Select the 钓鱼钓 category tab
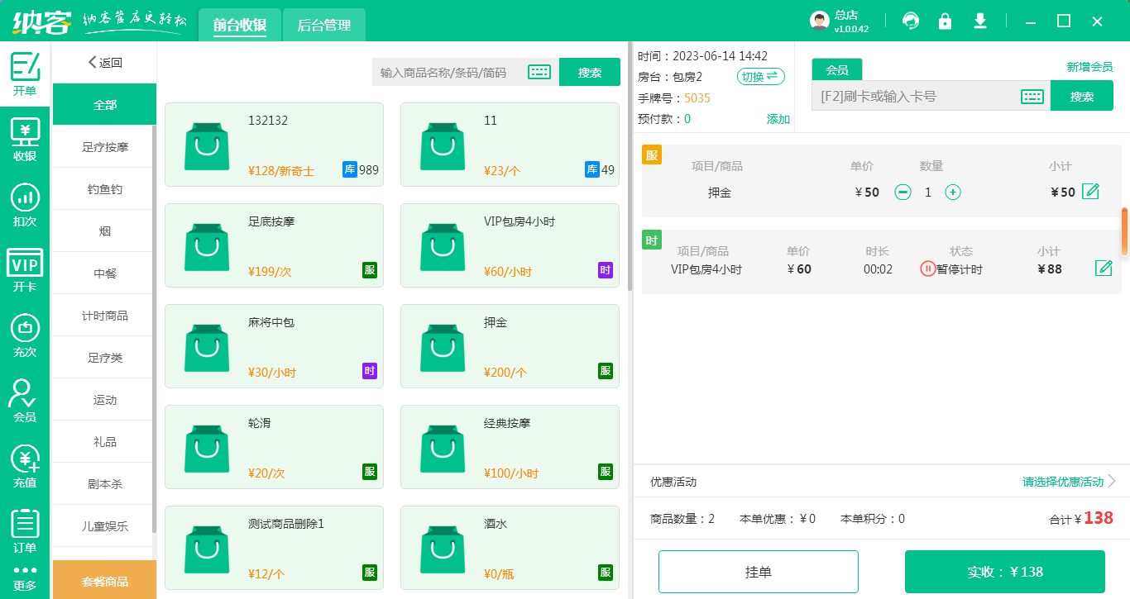The image size is (1130, 599). tap(104, 188)
